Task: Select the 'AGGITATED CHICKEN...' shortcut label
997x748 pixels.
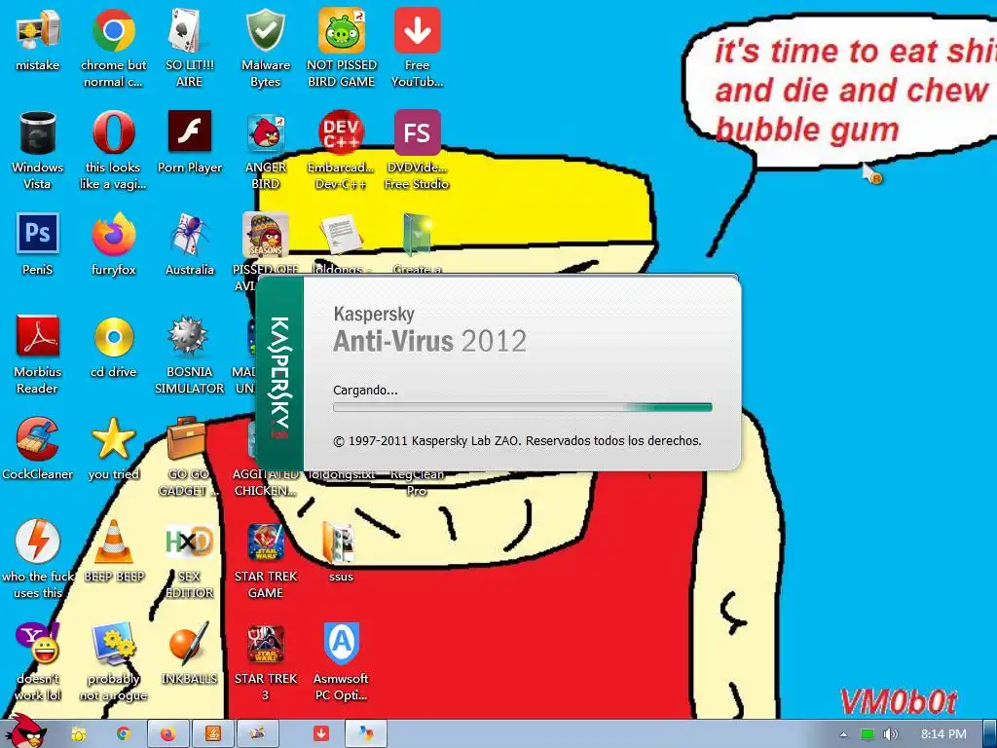Action: [265, 483]
